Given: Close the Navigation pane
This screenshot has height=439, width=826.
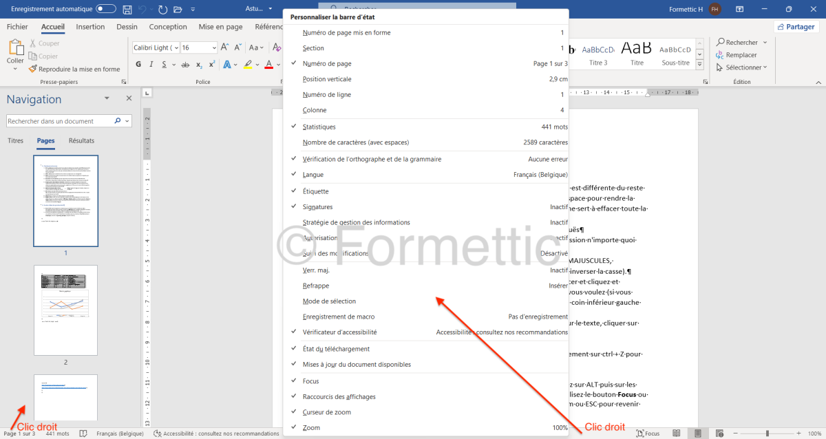Looking at the screenshot, I should (129, 99).
